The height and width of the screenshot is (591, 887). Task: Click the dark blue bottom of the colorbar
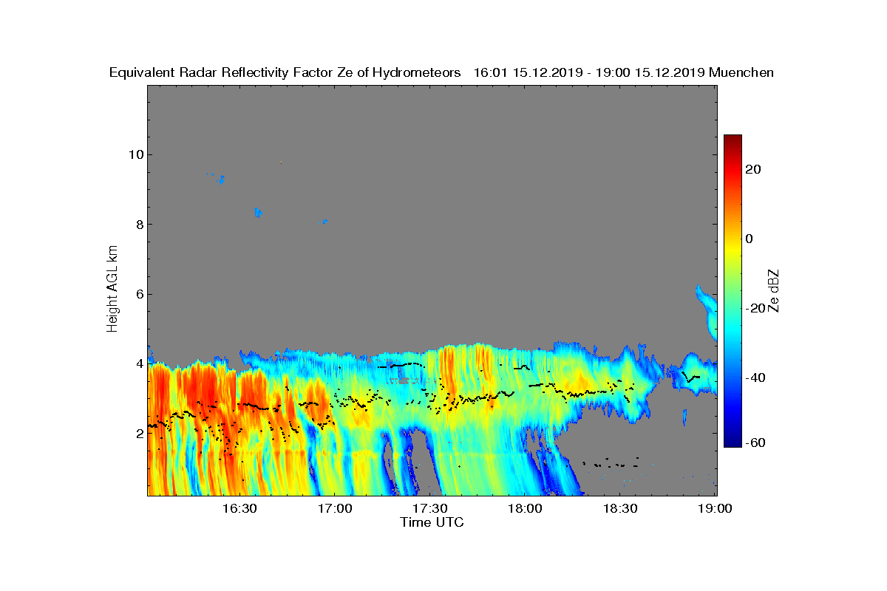click(x=733, y=441)
